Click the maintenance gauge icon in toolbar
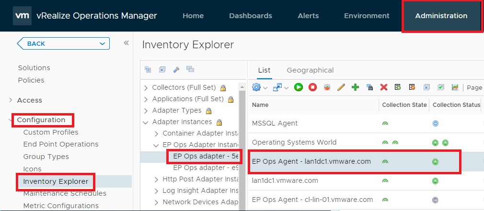The width and height of the screenshot is (484, 211). (327, 87)
